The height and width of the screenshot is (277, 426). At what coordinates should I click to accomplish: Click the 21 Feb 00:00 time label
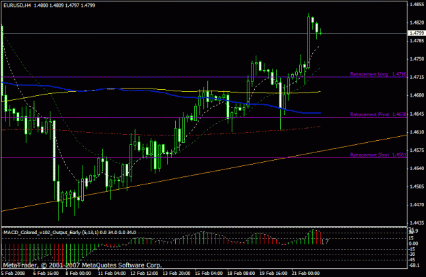[x=305, y=273]
